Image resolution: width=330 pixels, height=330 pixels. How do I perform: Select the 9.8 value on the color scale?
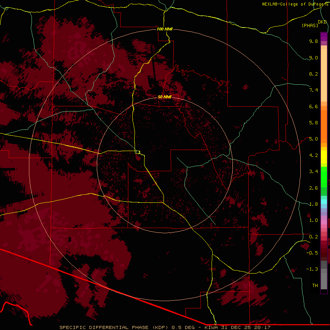point(313,41)
